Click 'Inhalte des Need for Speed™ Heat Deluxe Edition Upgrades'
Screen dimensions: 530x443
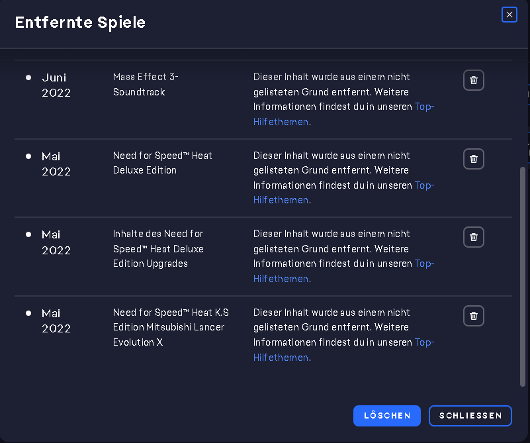[x=158, y=248]
